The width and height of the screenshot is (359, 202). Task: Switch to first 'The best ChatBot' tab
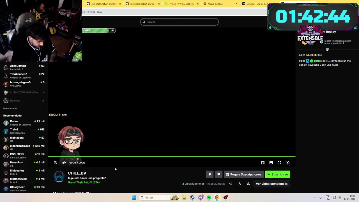pos(104,4)
